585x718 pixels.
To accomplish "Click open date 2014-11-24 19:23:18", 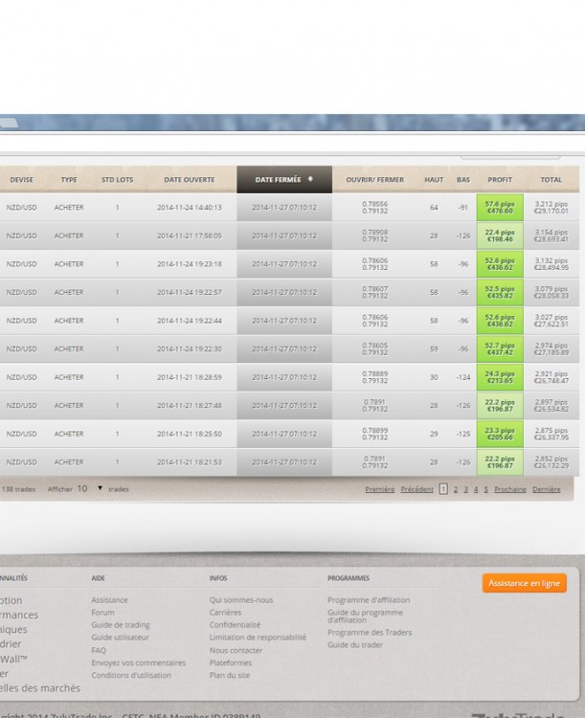I will [x=190, y=264].
